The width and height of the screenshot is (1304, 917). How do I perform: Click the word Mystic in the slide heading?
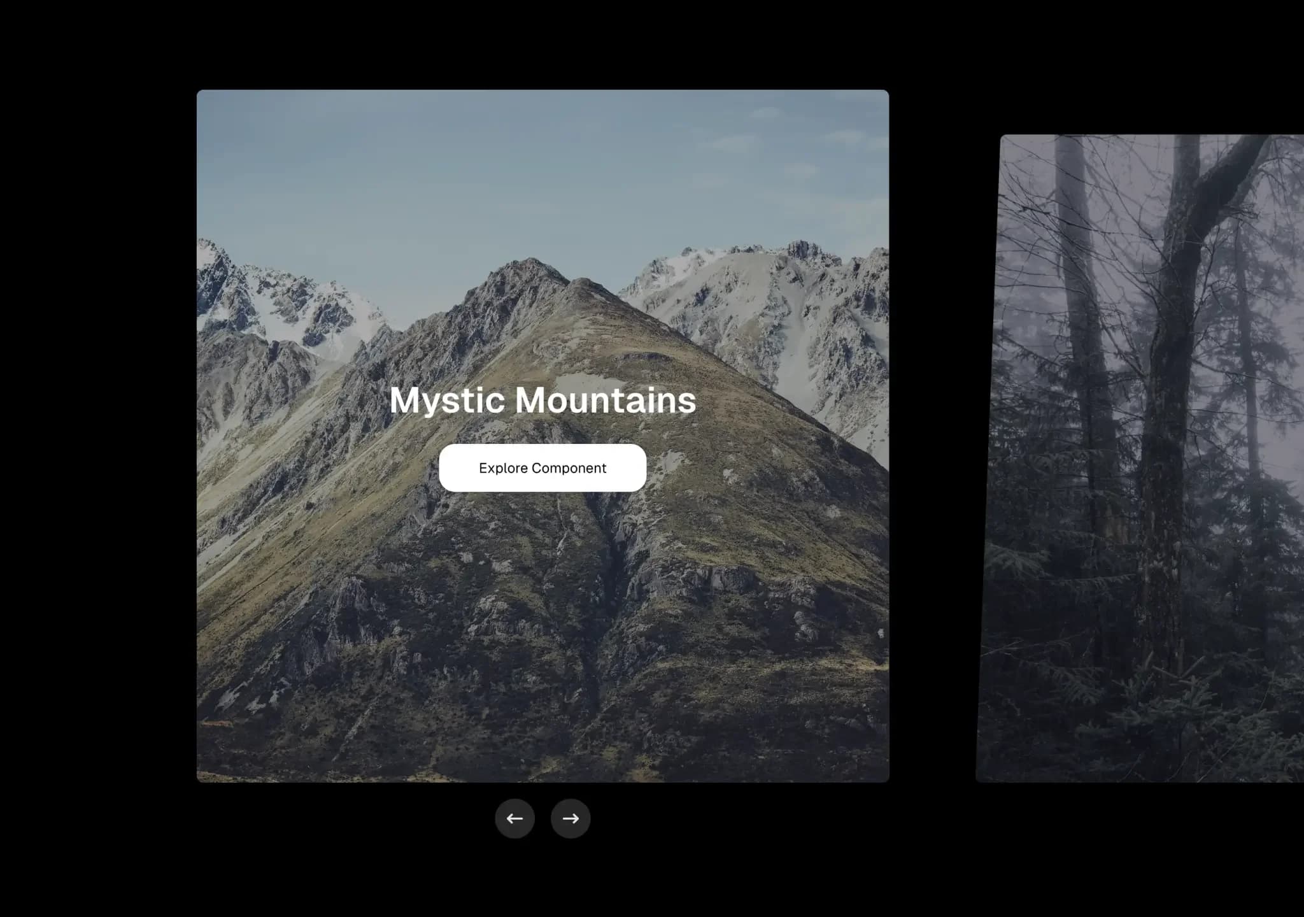point(447,400)
